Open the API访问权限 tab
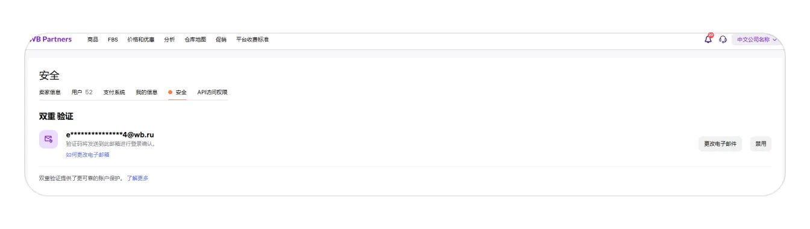This screenshot has width=810, height=229. coord(212,92)
